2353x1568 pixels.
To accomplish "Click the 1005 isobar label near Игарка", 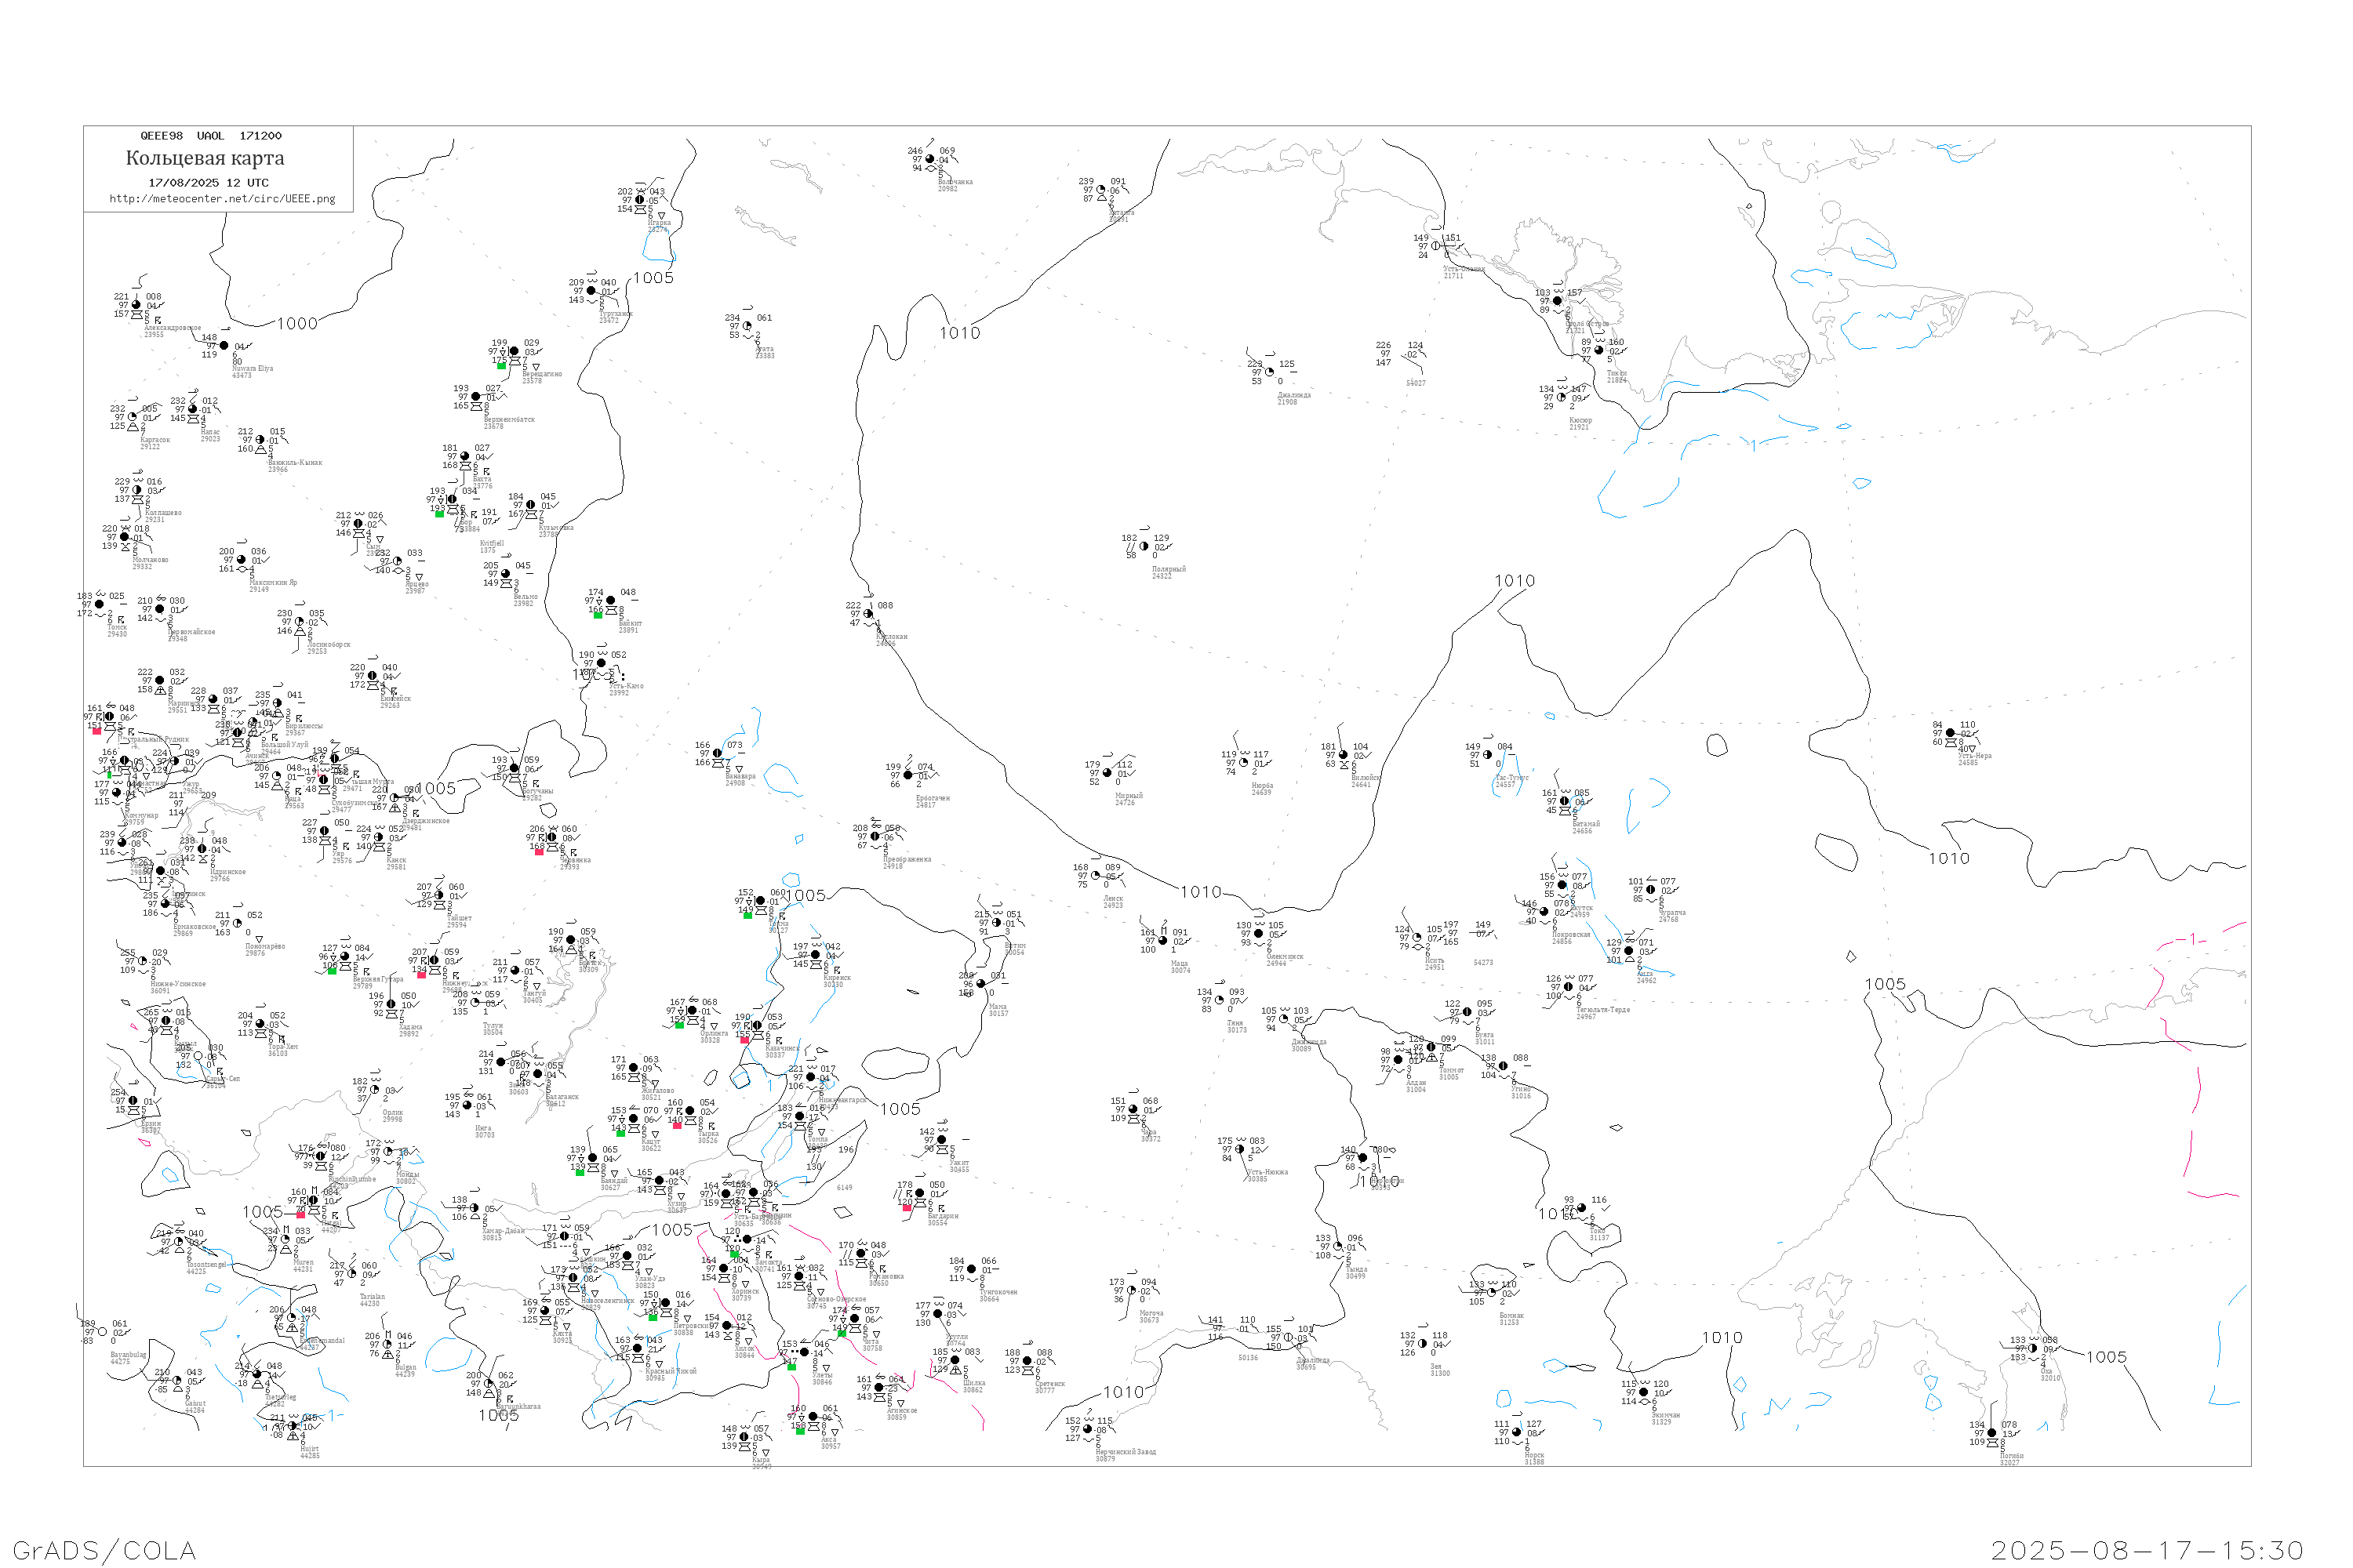I will coord(653,278).
